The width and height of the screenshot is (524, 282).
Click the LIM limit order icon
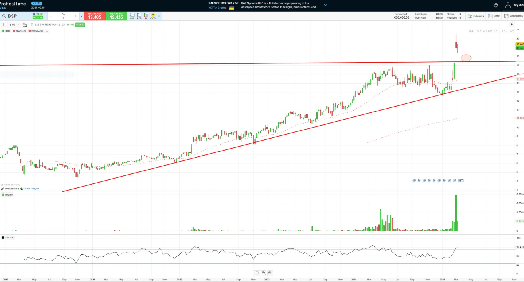(132, 16)
